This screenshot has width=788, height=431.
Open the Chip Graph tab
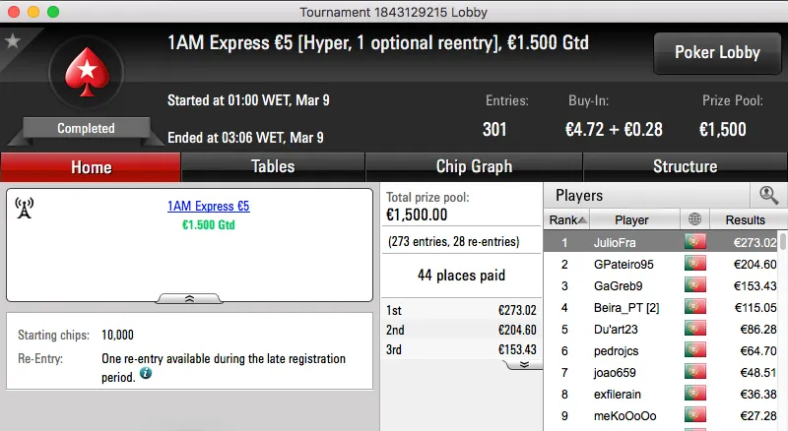click(474, 166)
